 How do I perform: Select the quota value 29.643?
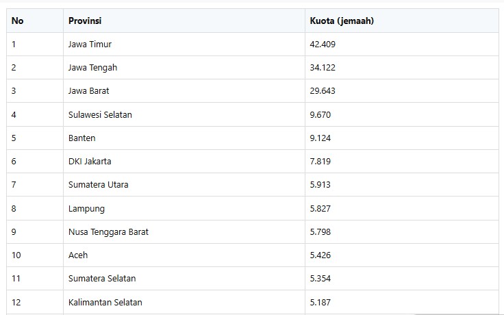(323, 91)
